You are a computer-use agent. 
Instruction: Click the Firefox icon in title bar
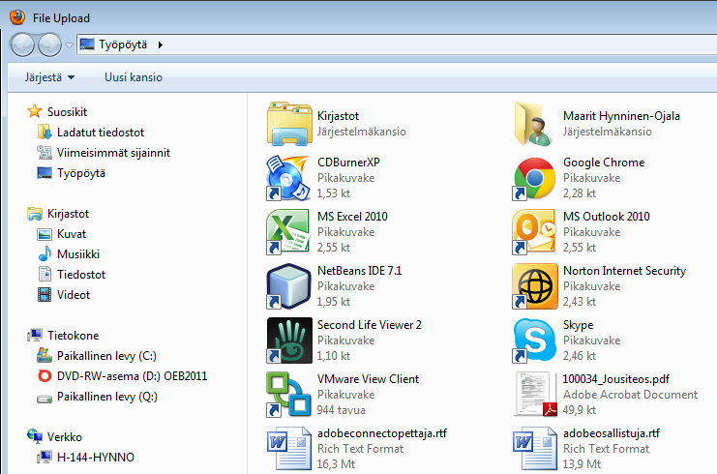pyautogui.click(x=17, y=17)
